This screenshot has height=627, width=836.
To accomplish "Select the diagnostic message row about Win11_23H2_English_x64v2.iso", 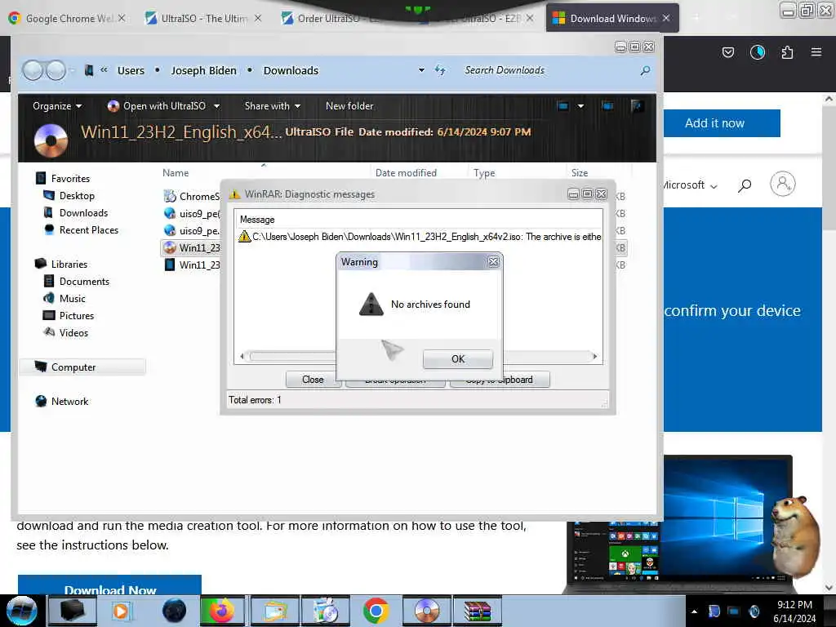I will pyautogui.click(x=419, y=237).
